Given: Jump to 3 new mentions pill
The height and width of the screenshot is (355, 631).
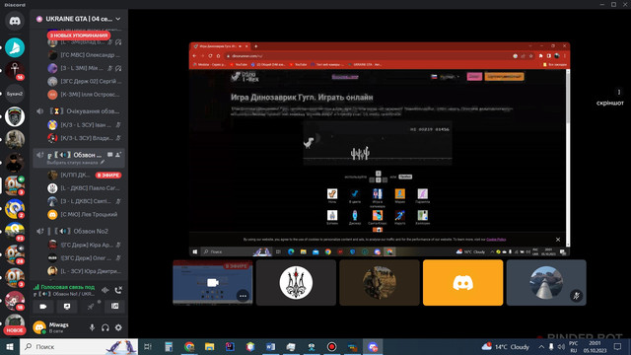Looking at the screenshot, I should 79,35.
